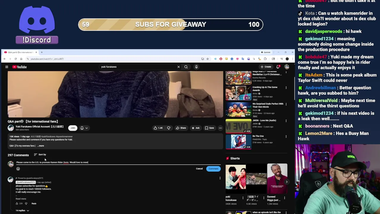Screen dimensions: 380x214
Task: Save the video to a playlist
Action: [x=210, y=128]
